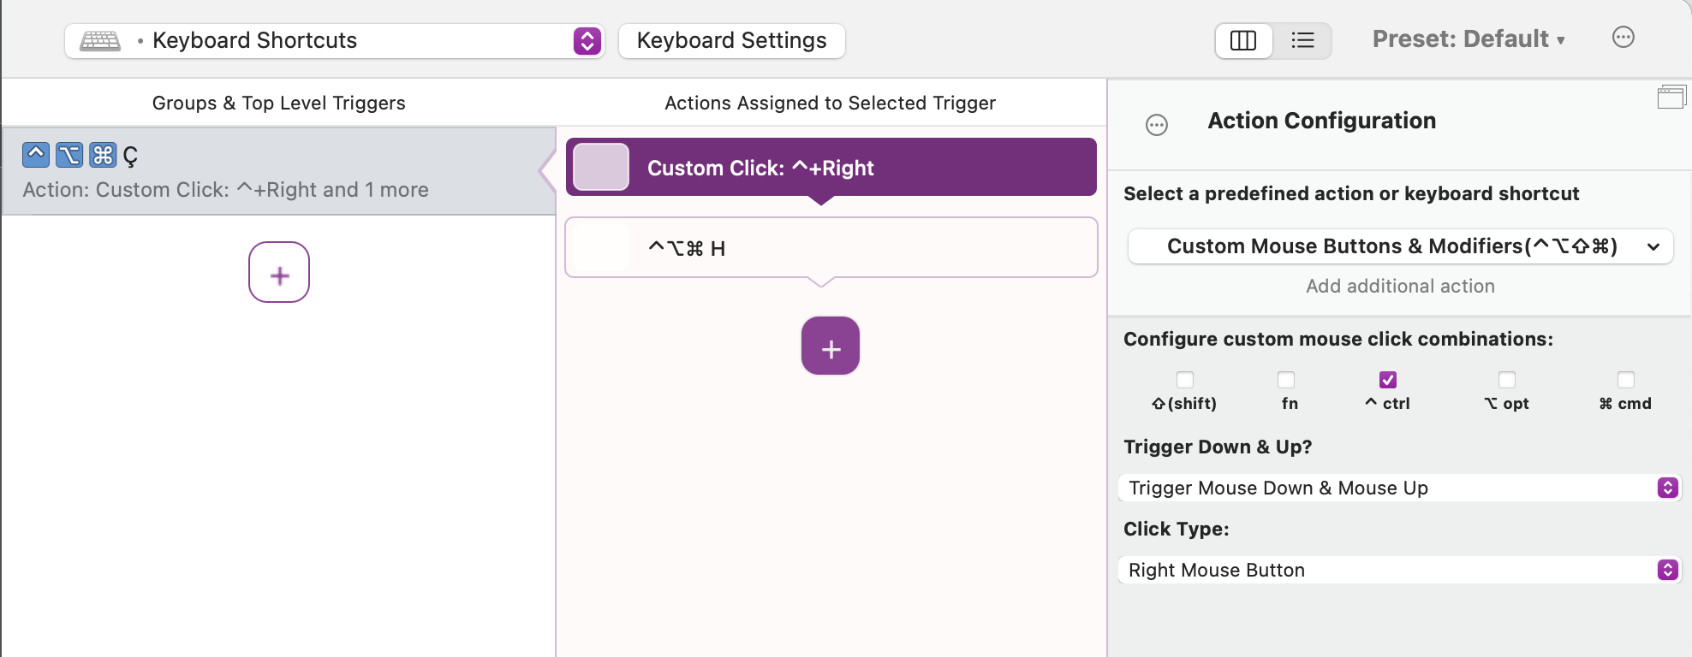Click the top-right ellipsis options icon
The width and height of the screenshot is (1692, 657).
click(1623, 38)
